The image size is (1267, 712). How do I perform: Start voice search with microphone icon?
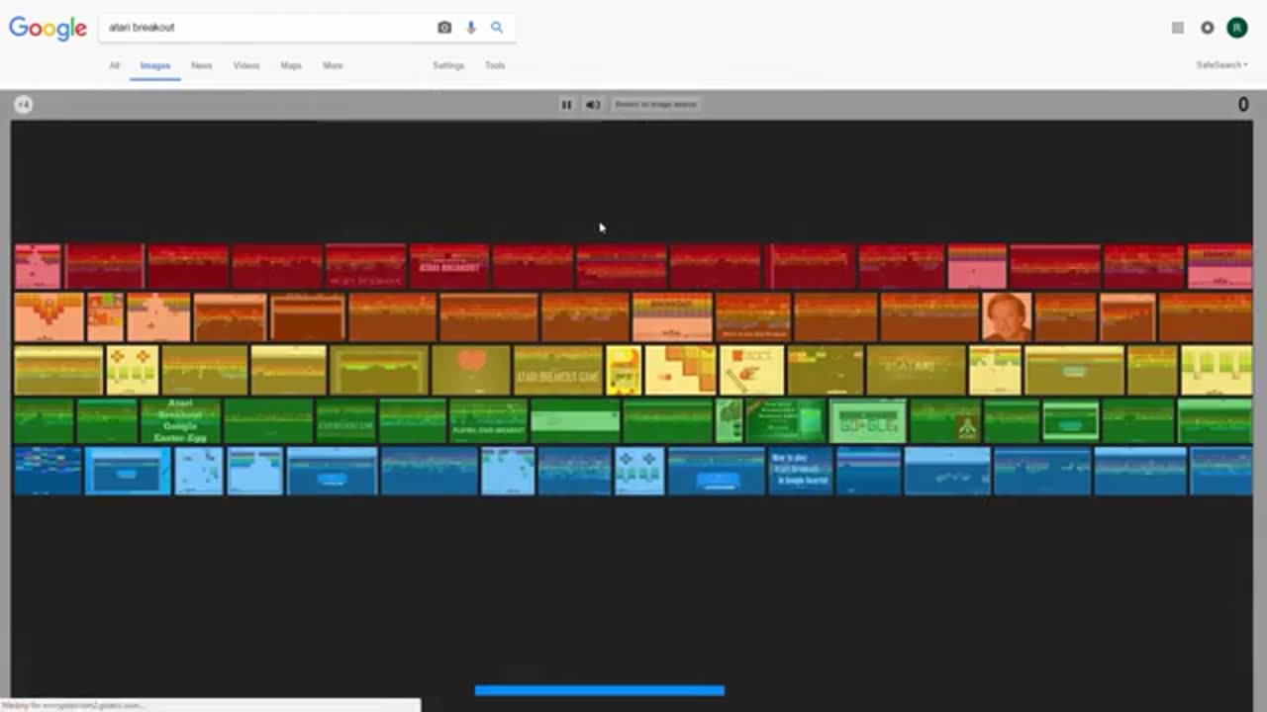pos(471,28)
